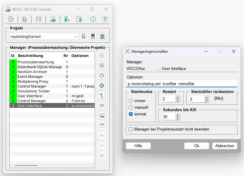244x176 pixels.
Task: Click the 'St' column header
Action: [13, 56]
